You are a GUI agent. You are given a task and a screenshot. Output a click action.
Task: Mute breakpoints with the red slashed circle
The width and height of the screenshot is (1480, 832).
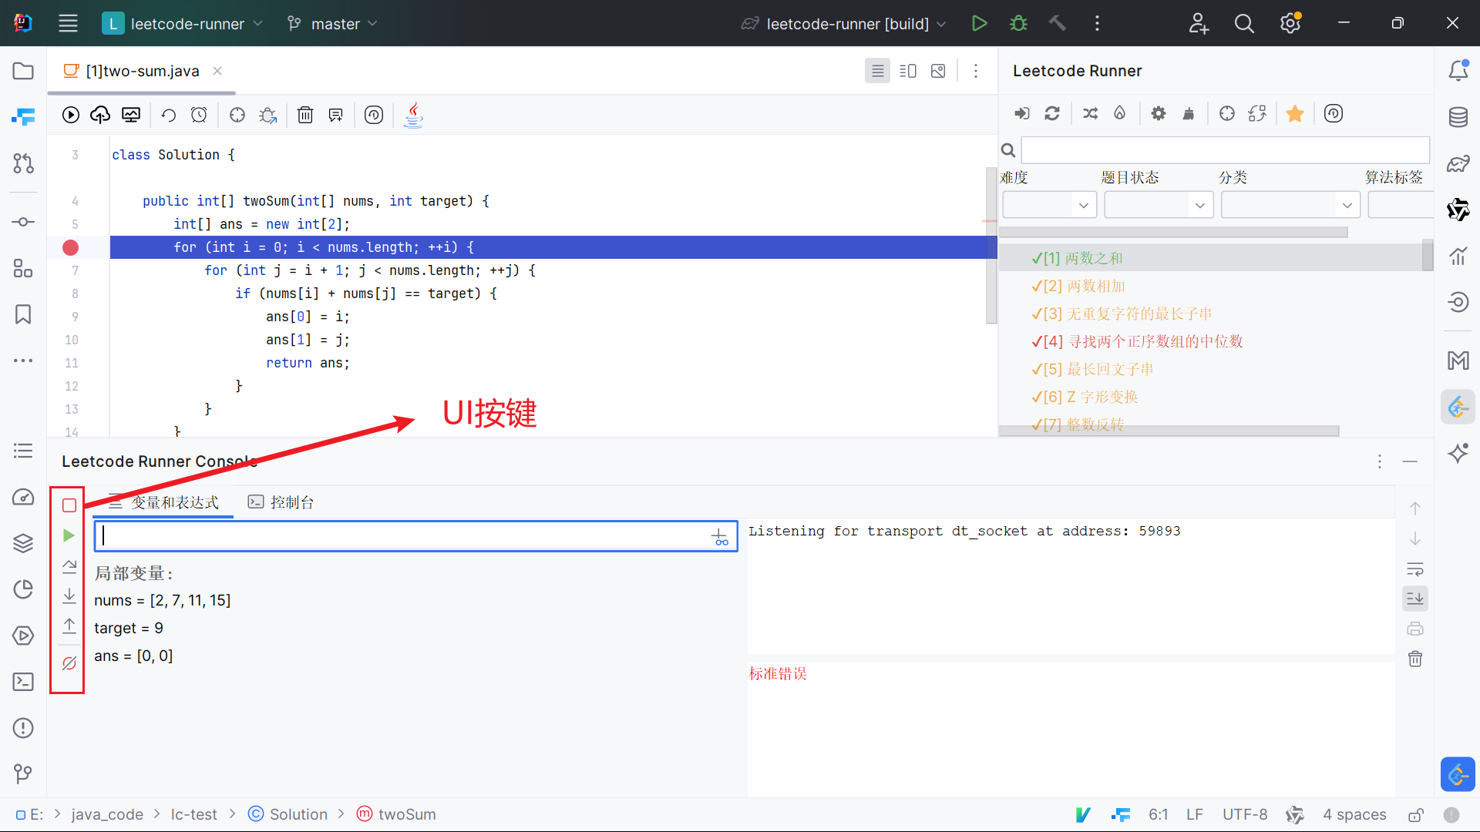pyautogui.click(x=69, y=663)
